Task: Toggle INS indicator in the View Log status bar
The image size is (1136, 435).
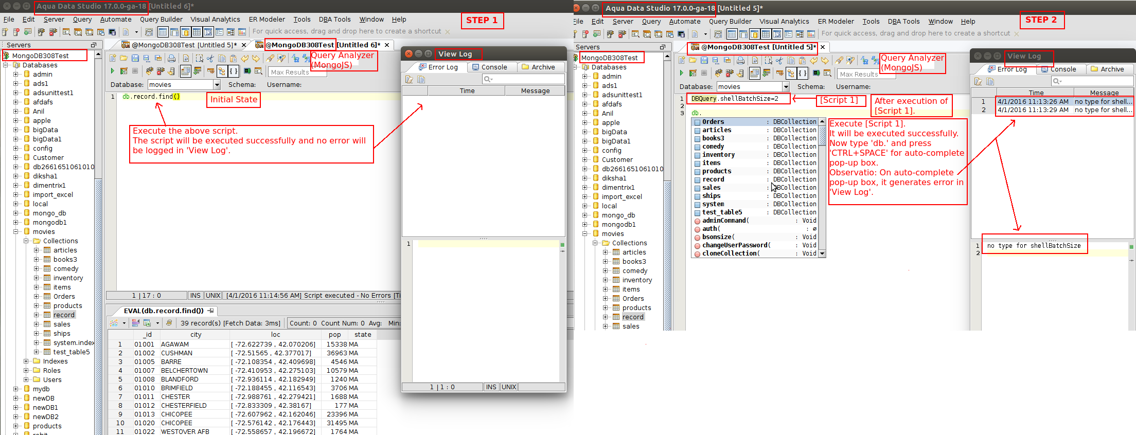Action: coord(491,387)
